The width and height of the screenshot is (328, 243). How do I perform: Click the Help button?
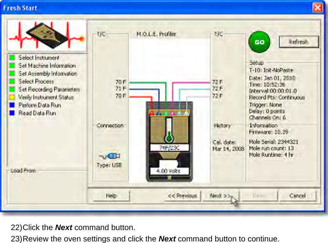[111, 196]
